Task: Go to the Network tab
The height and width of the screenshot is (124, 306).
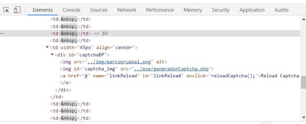Action: click(127, 10)
